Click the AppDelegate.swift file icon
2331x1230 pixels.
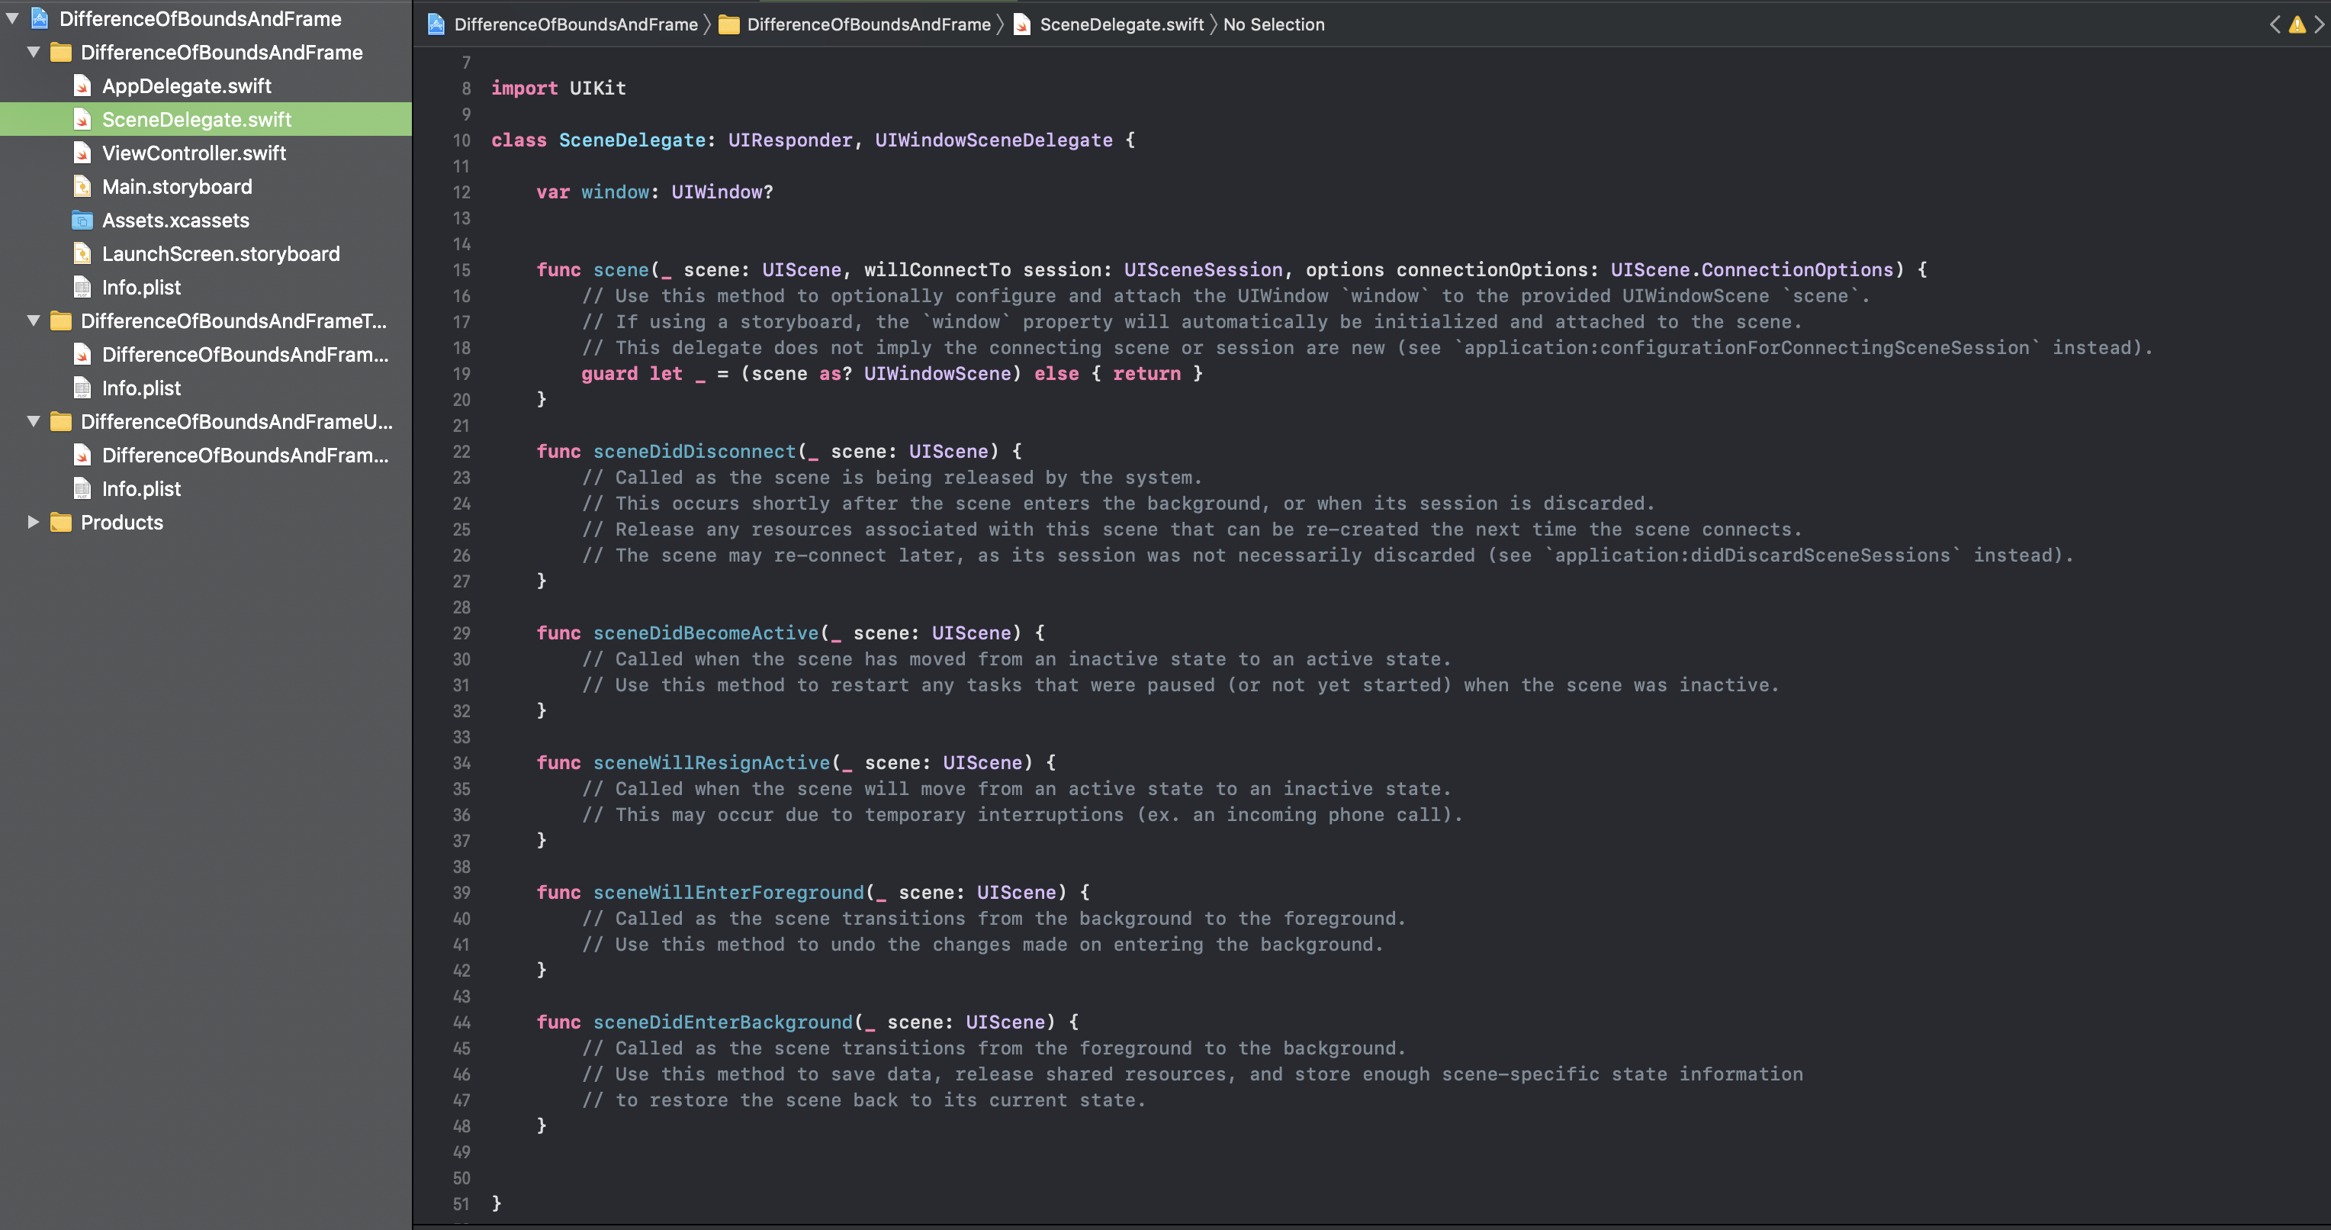pyautogui.click(x=82, y=86)
